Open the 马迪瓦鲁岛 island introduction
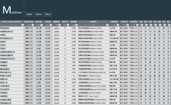 coord(5,86)
